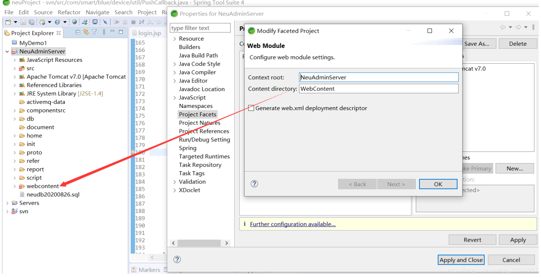This screenshot has height=277, width=541.
Task: Open back history dropdown in Properties dialog
Action: point(510,27)
